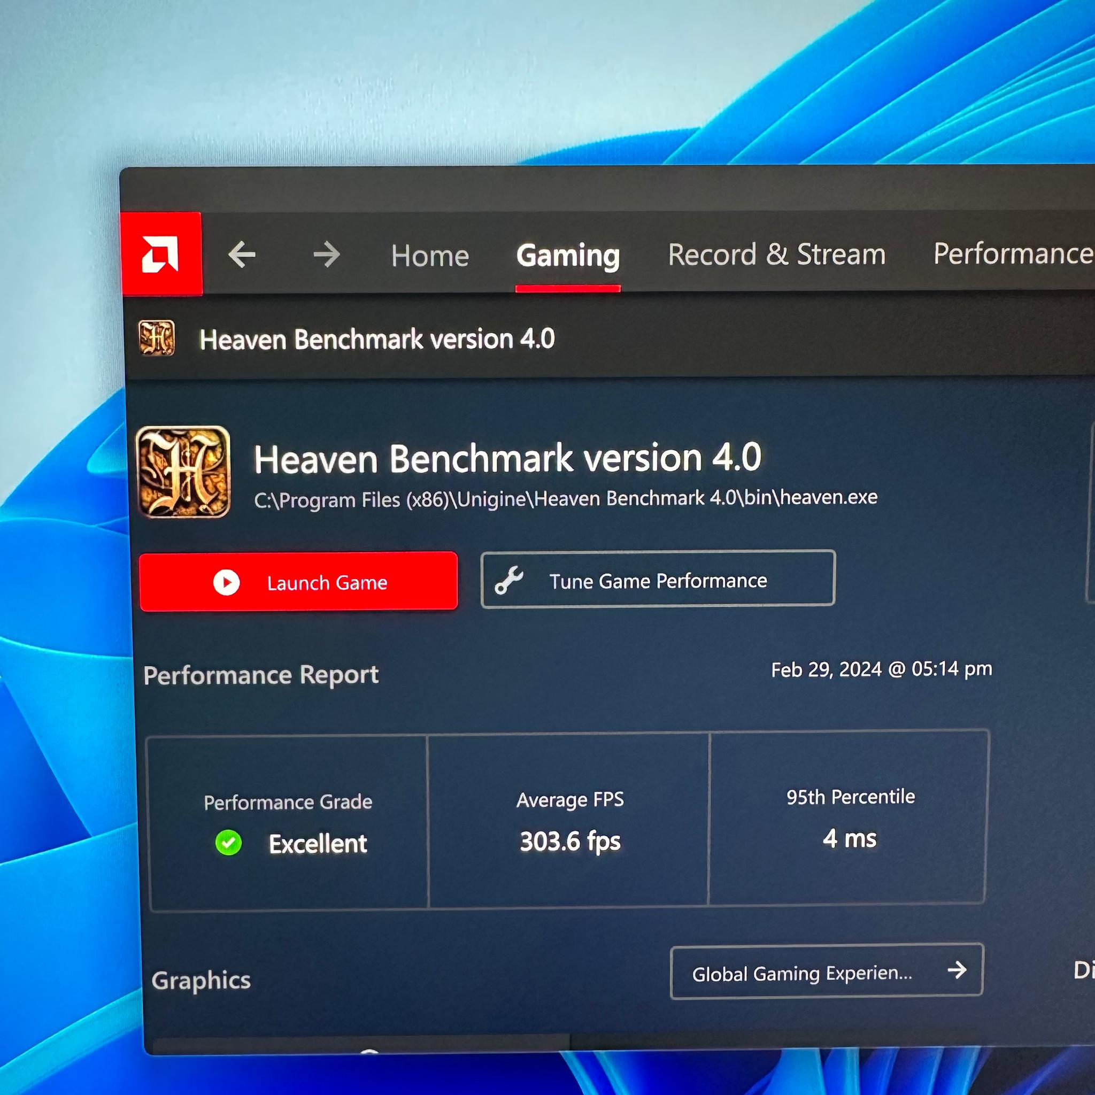The image size is (1095, 1095).
Task: Click the wrench icon on Tune Game Performance
Action: click(x=507, y=580)
